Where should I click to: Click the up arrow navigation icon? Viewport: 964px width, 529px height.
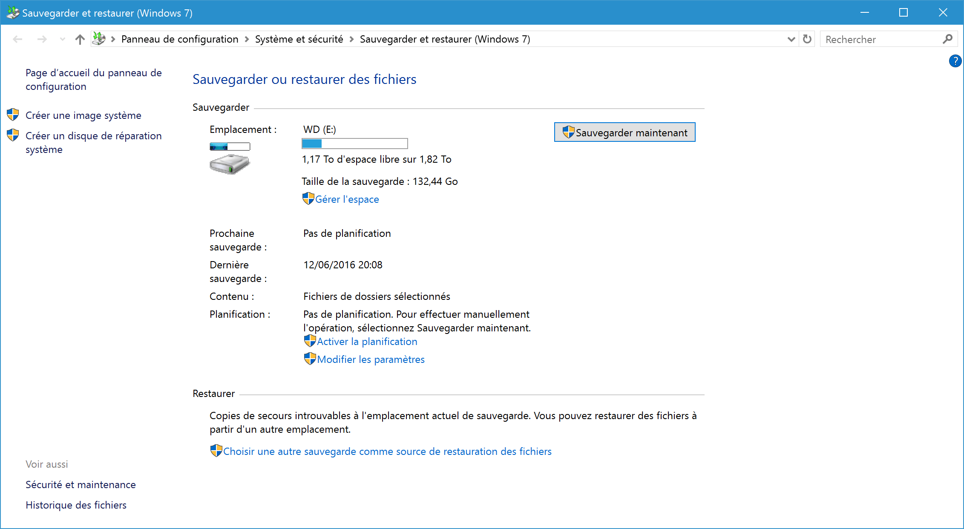(80, 39)
